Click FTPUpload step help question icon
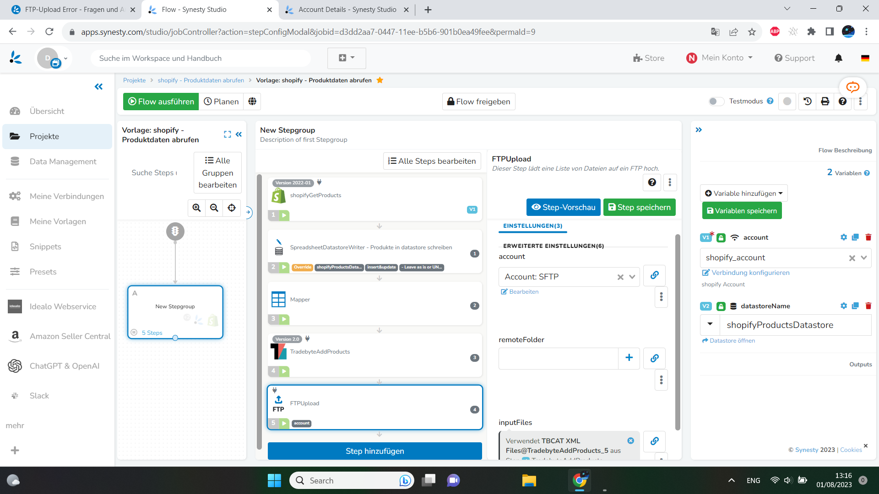Screen dimensions: 879x494 pyautogui.click(x=652, y=183)
